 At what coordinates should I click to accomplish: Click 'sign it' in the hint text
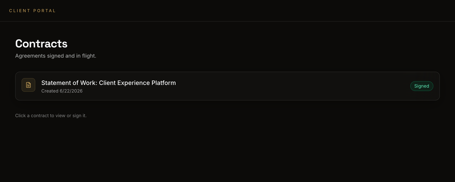coord(80,115)
